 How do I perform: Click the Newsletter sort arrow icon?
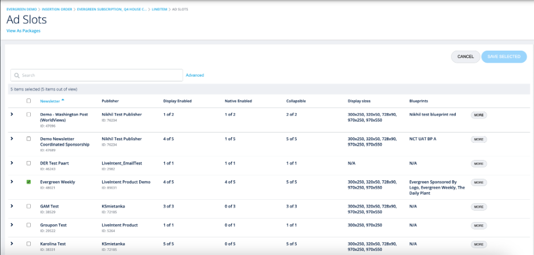(62, 100)
